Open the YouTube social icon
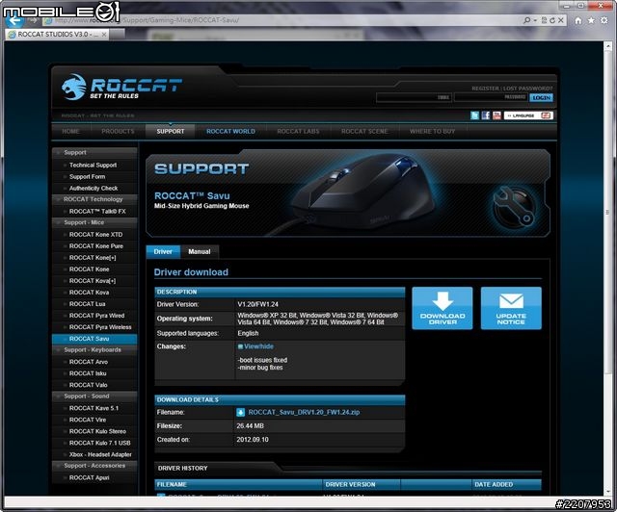 496,115
